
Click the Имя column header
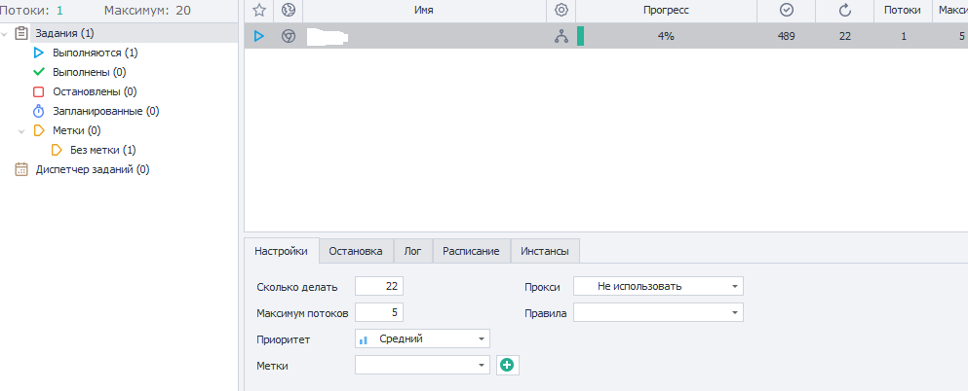tap(424, 10)
